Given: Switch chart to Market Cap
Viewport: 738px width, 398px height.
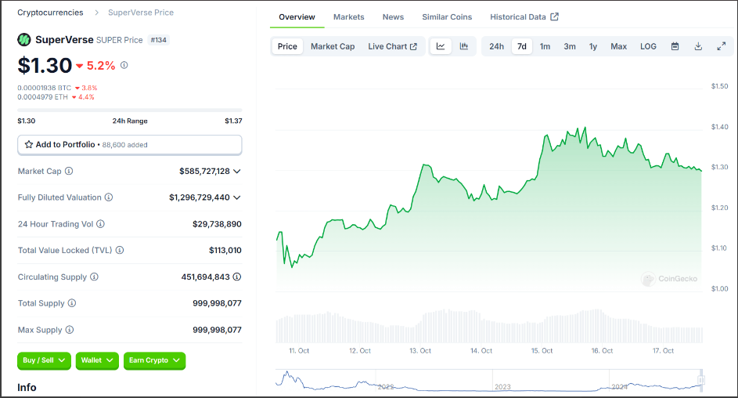Looking at the screenshot, I should pos(333,46).
